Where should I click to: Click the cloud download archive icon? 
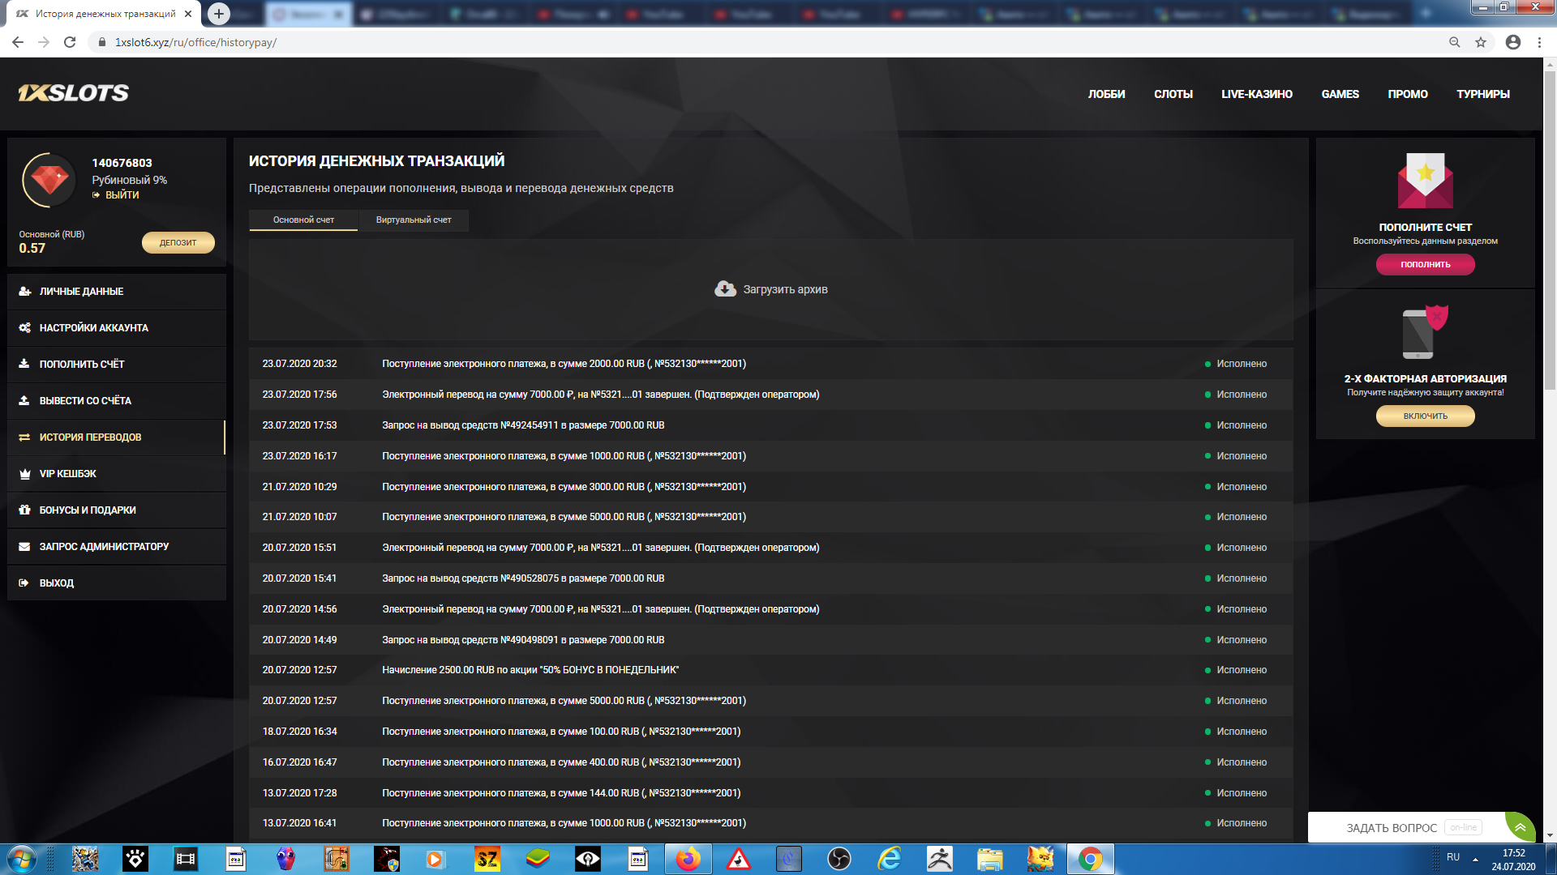tap(725, 289)
